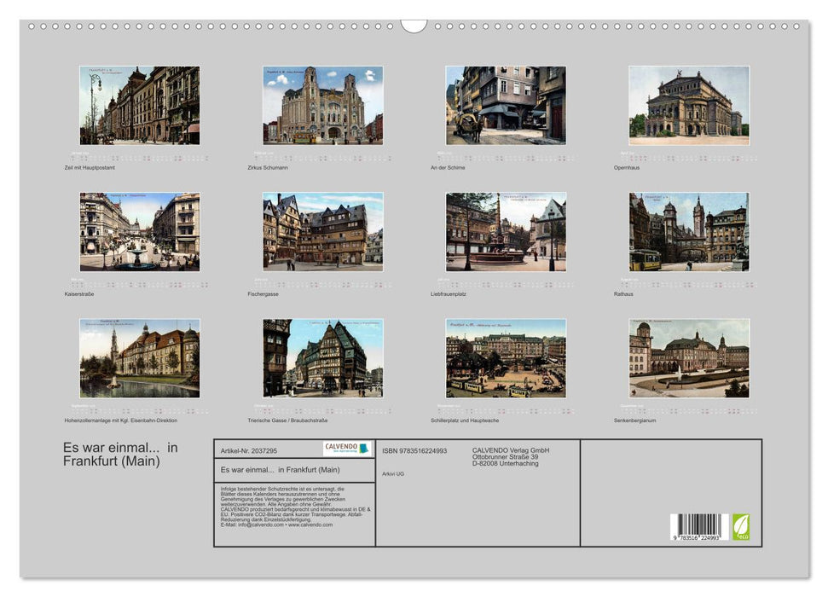Select the Trierische Gasse / Braubachstraße image
The height and width of the screenshot is (597, 828).
point(322,358)
